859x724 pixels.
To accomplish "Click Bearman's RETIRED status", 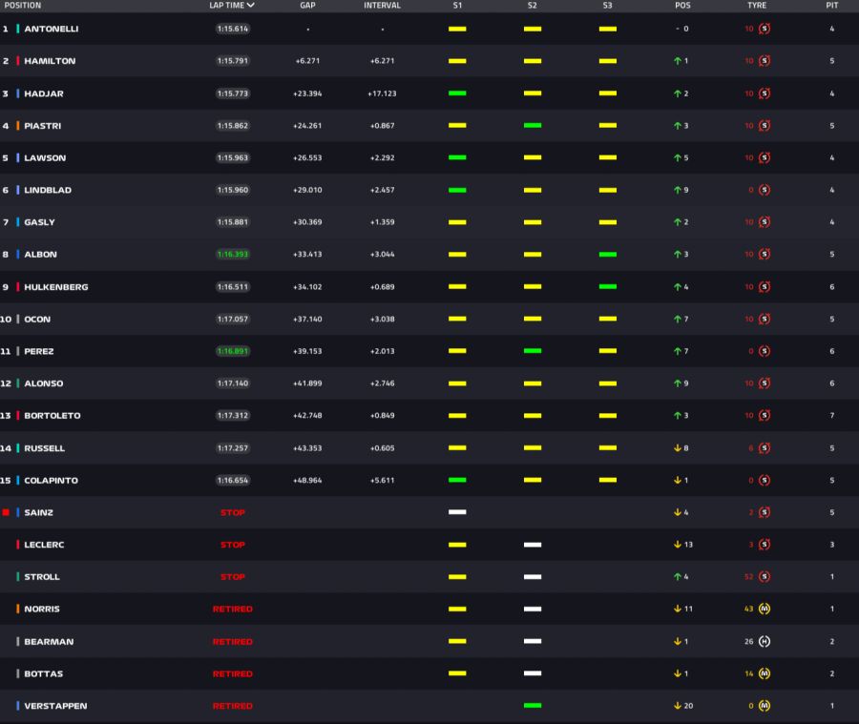I will pos(233,641).
